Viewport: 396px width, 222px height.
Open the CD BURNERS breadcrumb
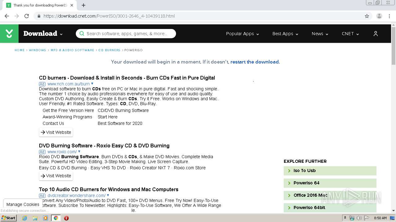pyautogui.click(x=109, y=50)
